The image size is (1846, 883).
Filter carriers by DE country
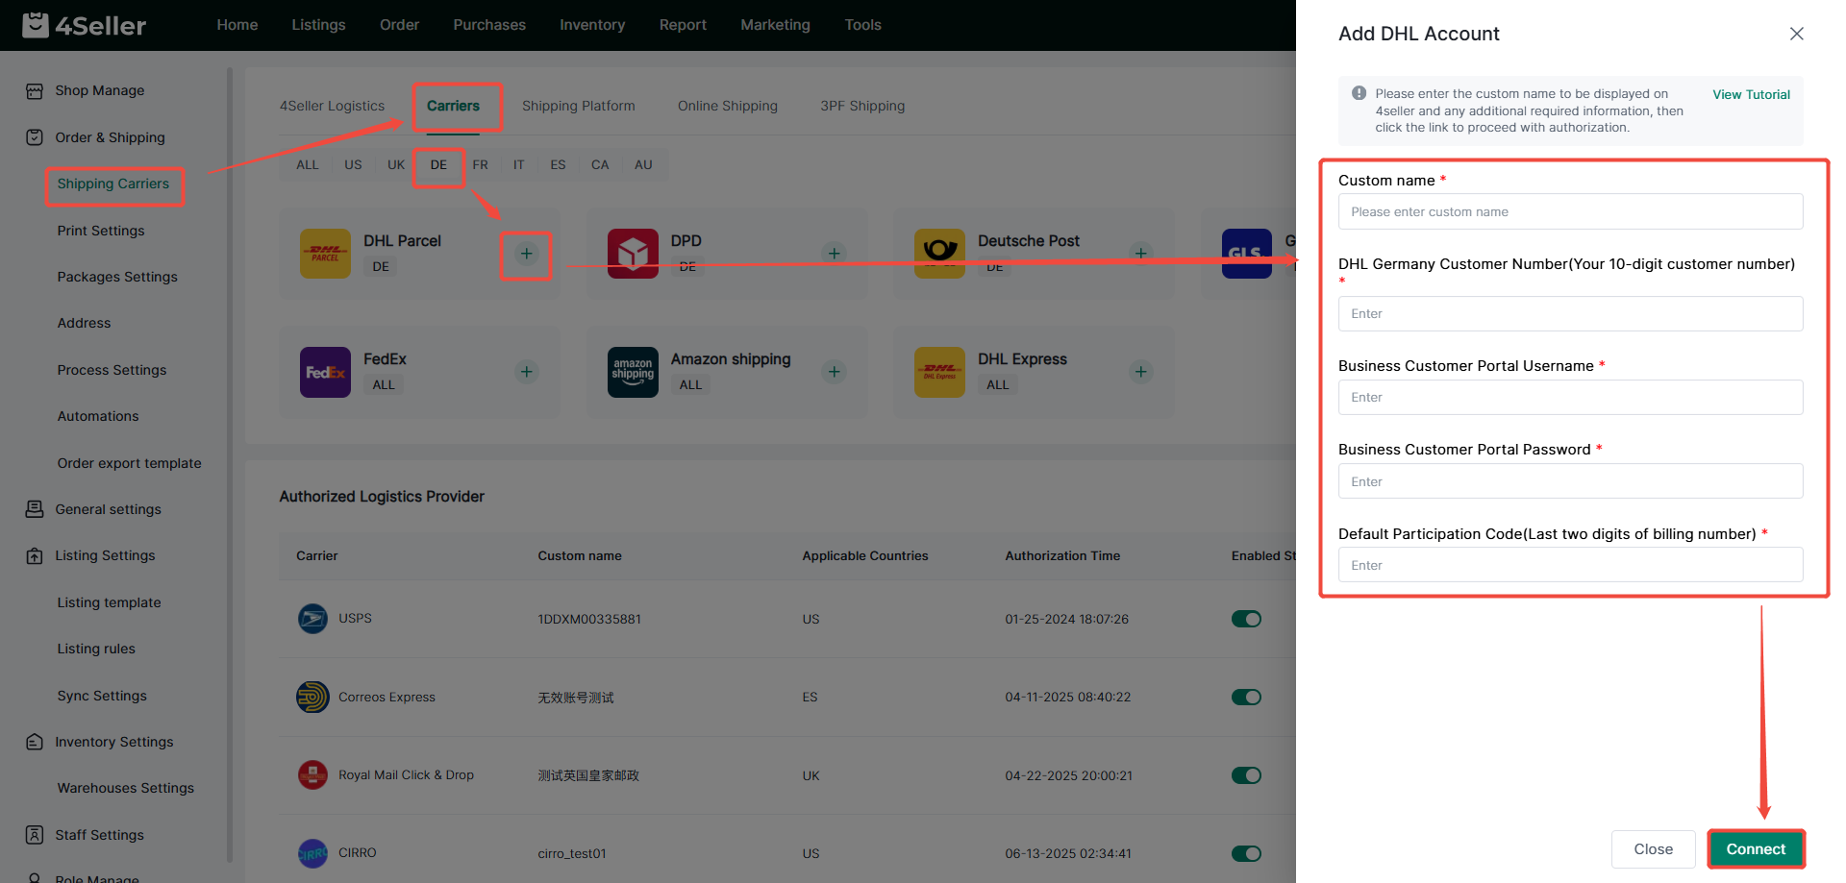(x=438, y=165)
